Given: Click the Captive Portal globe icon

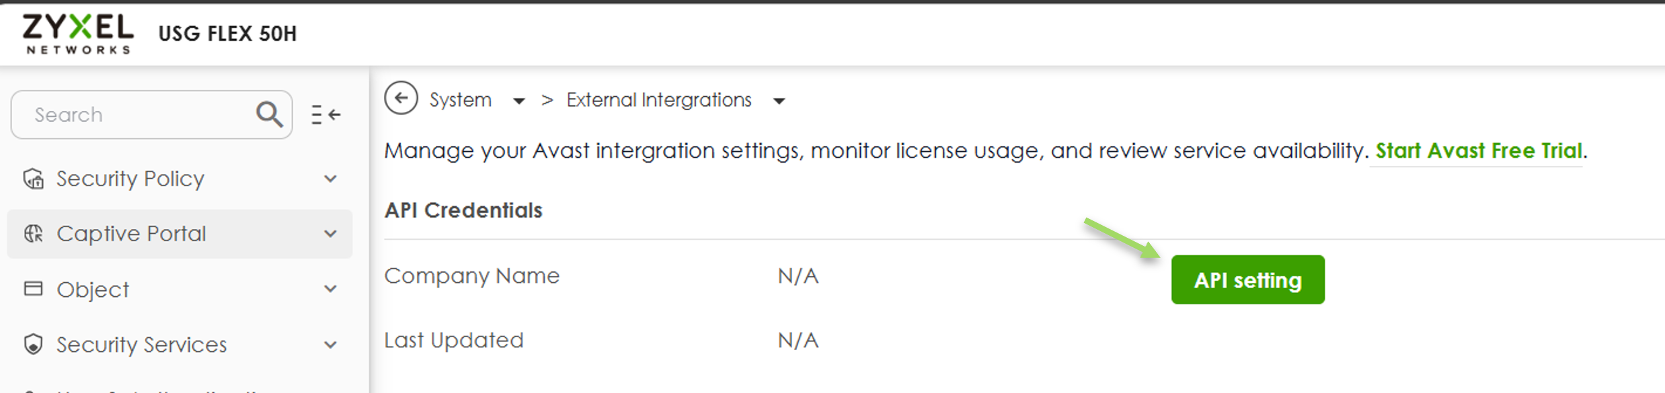Looking at the screenshot, I should (34, 234).
